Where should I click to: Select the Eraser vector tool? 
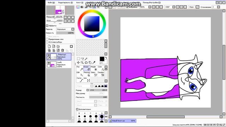pyautogui.click(x=87, y=68)
